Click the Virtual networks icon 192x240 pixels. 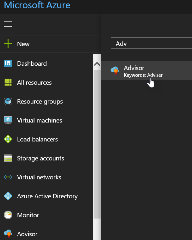(x=8, y=177)
